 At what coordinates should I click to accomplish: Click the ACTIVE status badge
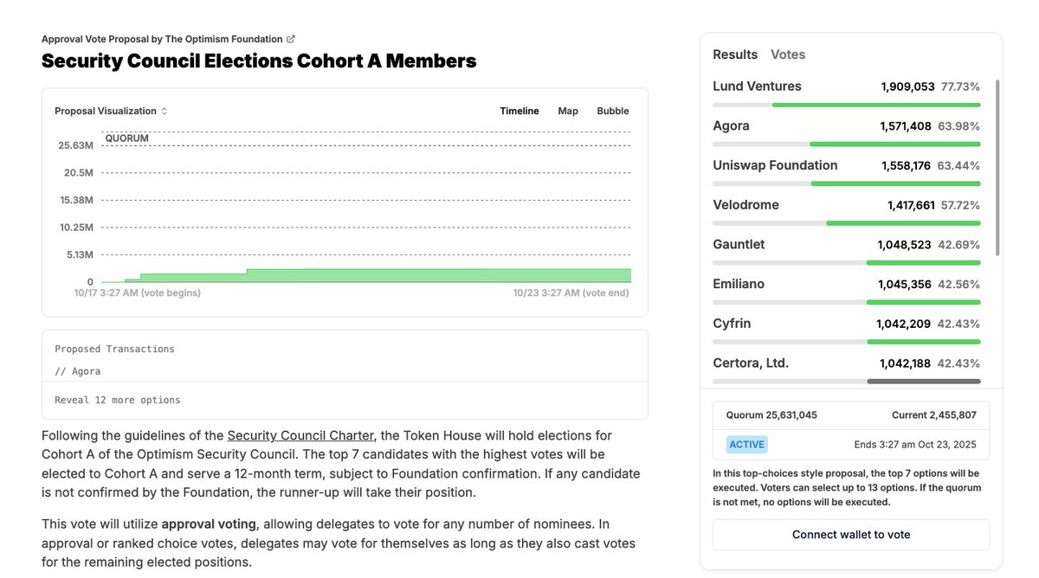(x=746, y=445)
